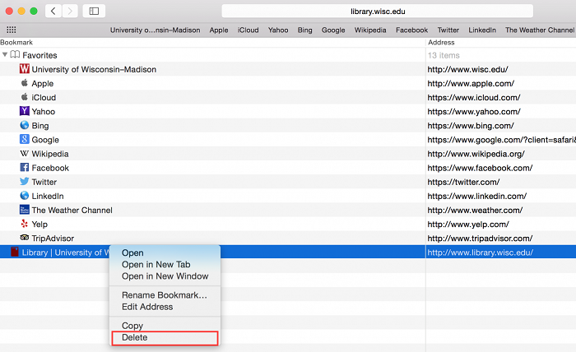This screenshot has height=352, width=576.
Task: Click address http://www.library.wisc.edu/
Action: click(x=480, y=252)
